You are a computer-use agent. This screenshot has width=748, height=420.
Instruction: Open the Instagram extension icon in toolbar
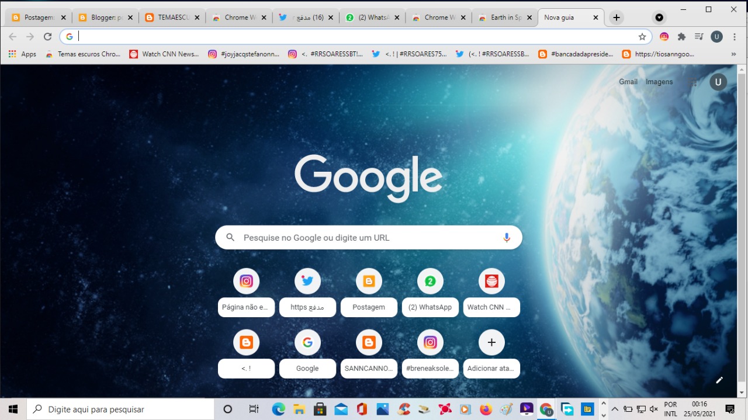(x=664, y=37)
